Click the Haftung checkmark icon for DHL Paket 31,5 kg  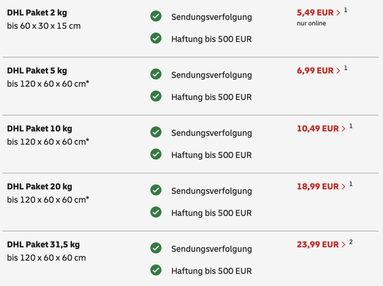[x=156, y=270]
